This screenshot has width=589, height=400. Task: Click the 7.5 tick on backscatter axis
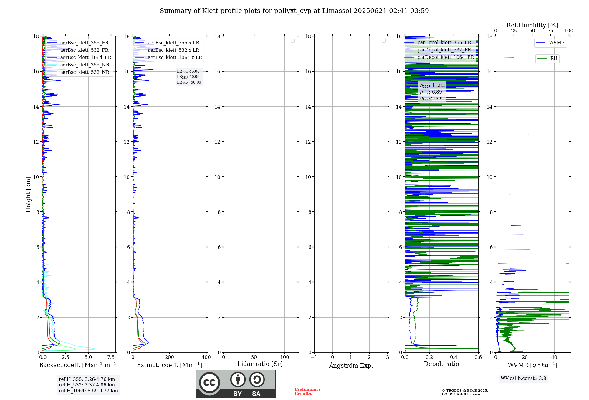pos(111,357)
